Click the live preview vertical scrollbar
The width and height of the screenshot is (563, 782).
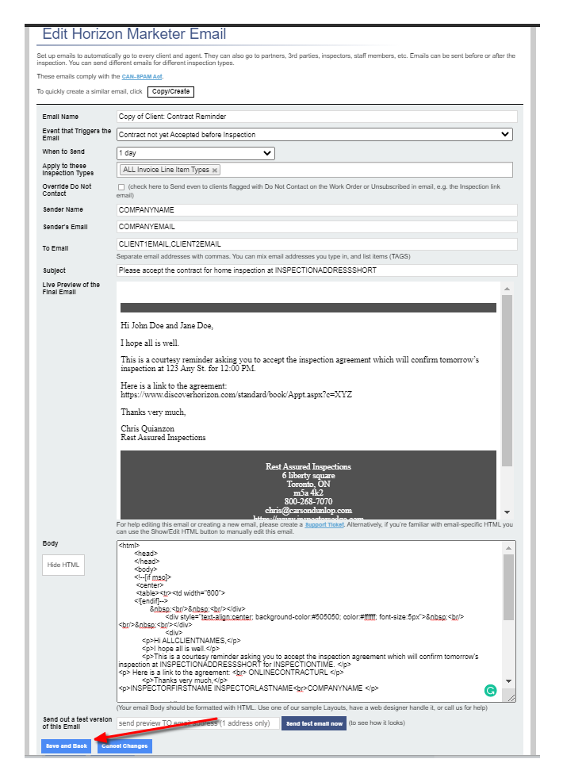point(507,381)
